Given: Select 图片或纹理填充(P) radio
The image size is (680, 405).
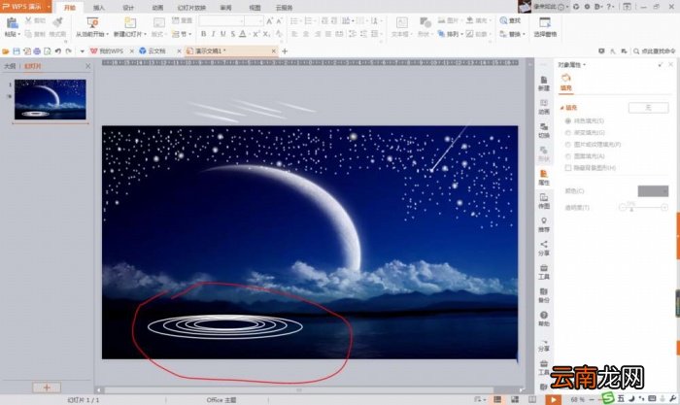Looking at the screenshot, I should [567, 145].
